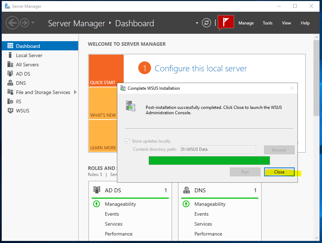Open Manageability in the DNS tile

pos(210,204)
